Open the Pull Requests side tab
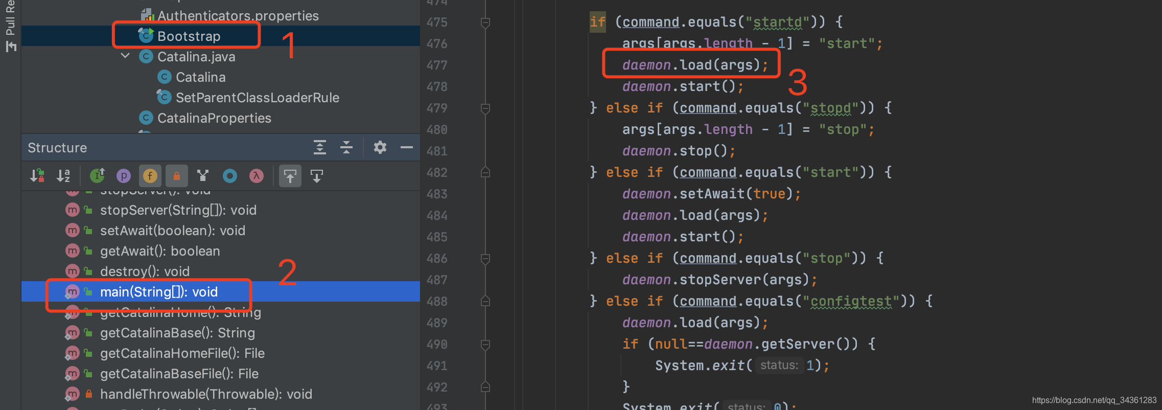This screenshot has width=1162, height=410. tap(10, 26)
